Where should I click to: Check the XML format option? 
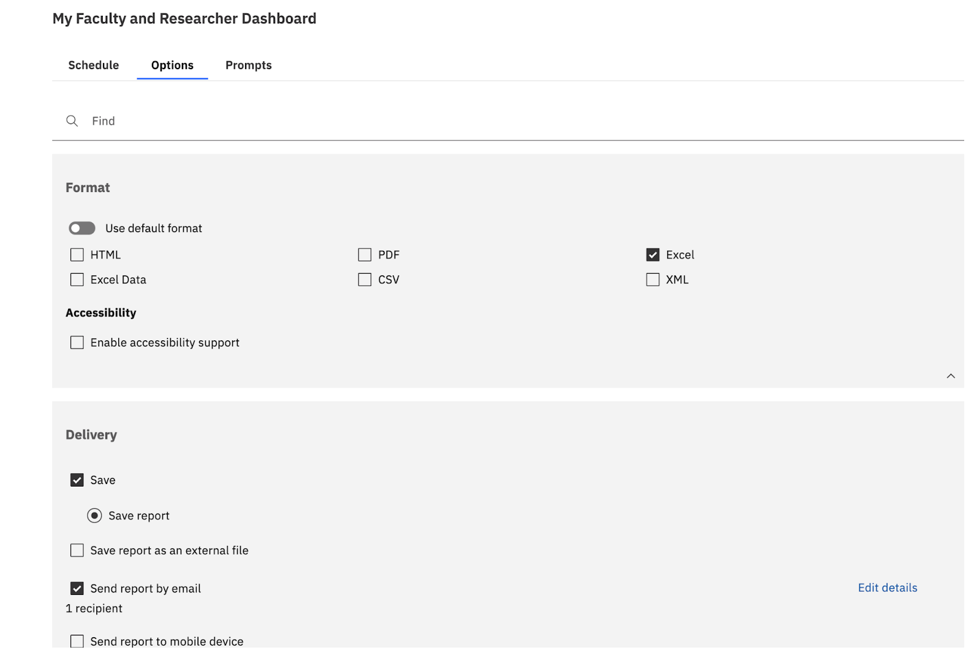pyautogui.click(x=653, y=280)
